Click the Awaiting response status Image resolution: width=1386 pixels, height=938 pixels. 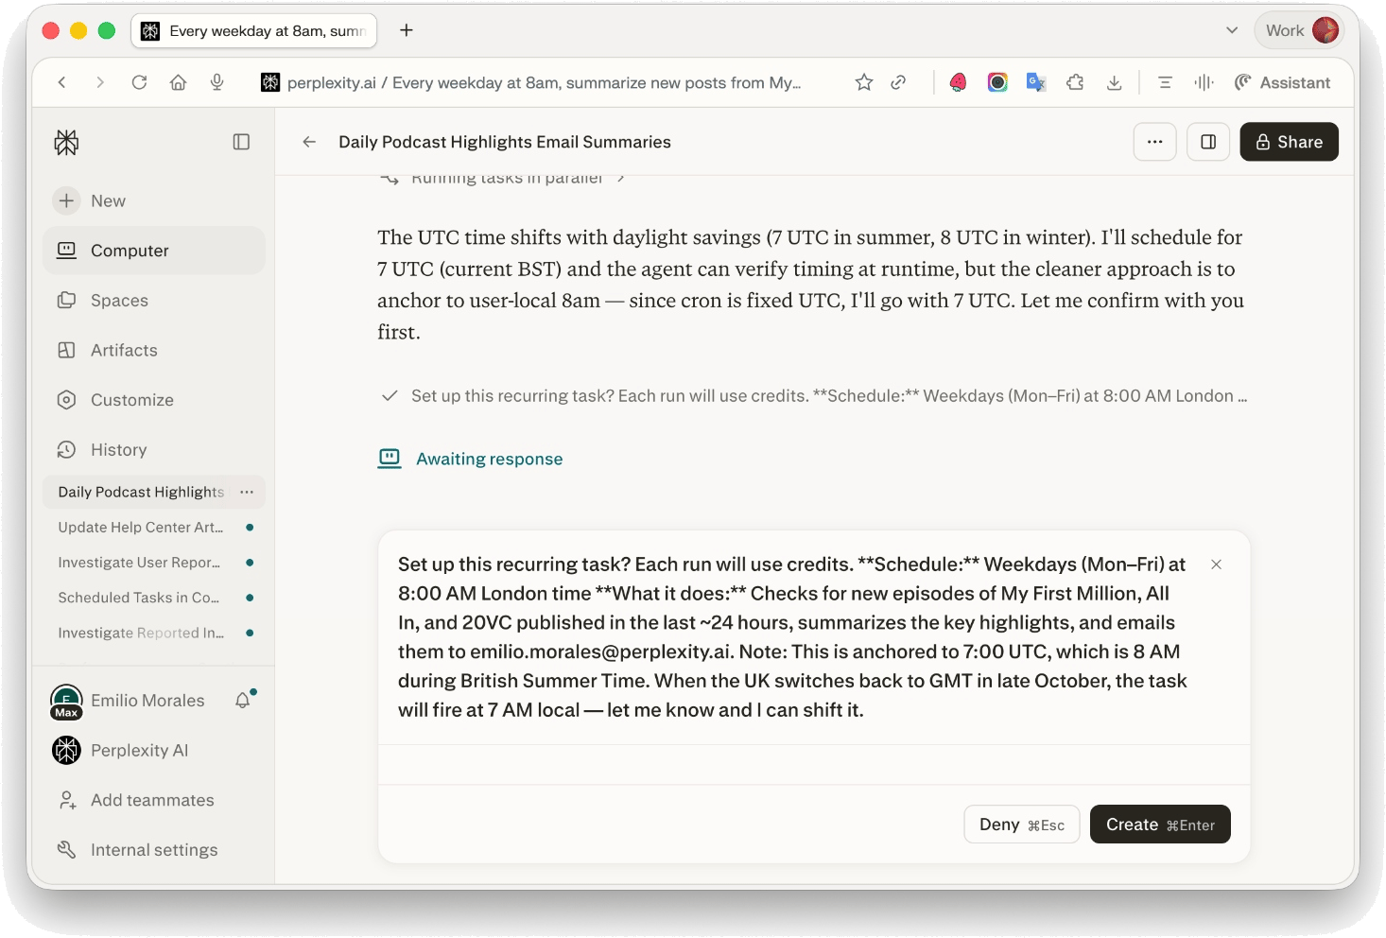point(471,459)
